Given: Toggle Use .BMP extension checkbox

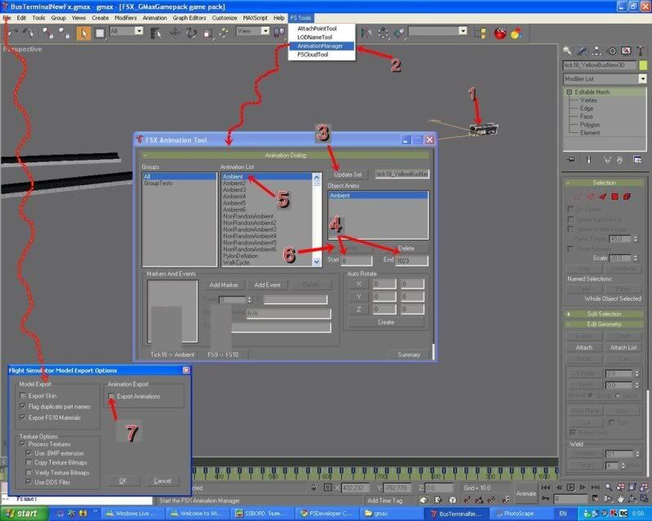Looking at the screenshot, I should point(29,453).
